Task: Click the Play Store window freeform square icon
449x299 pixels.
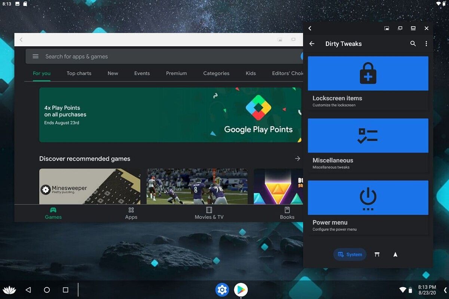Action: pos(293,39)
